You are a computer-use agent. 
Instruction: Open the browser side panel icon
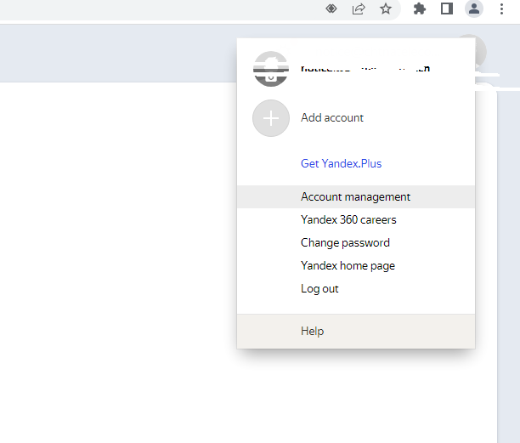(447, 9)
